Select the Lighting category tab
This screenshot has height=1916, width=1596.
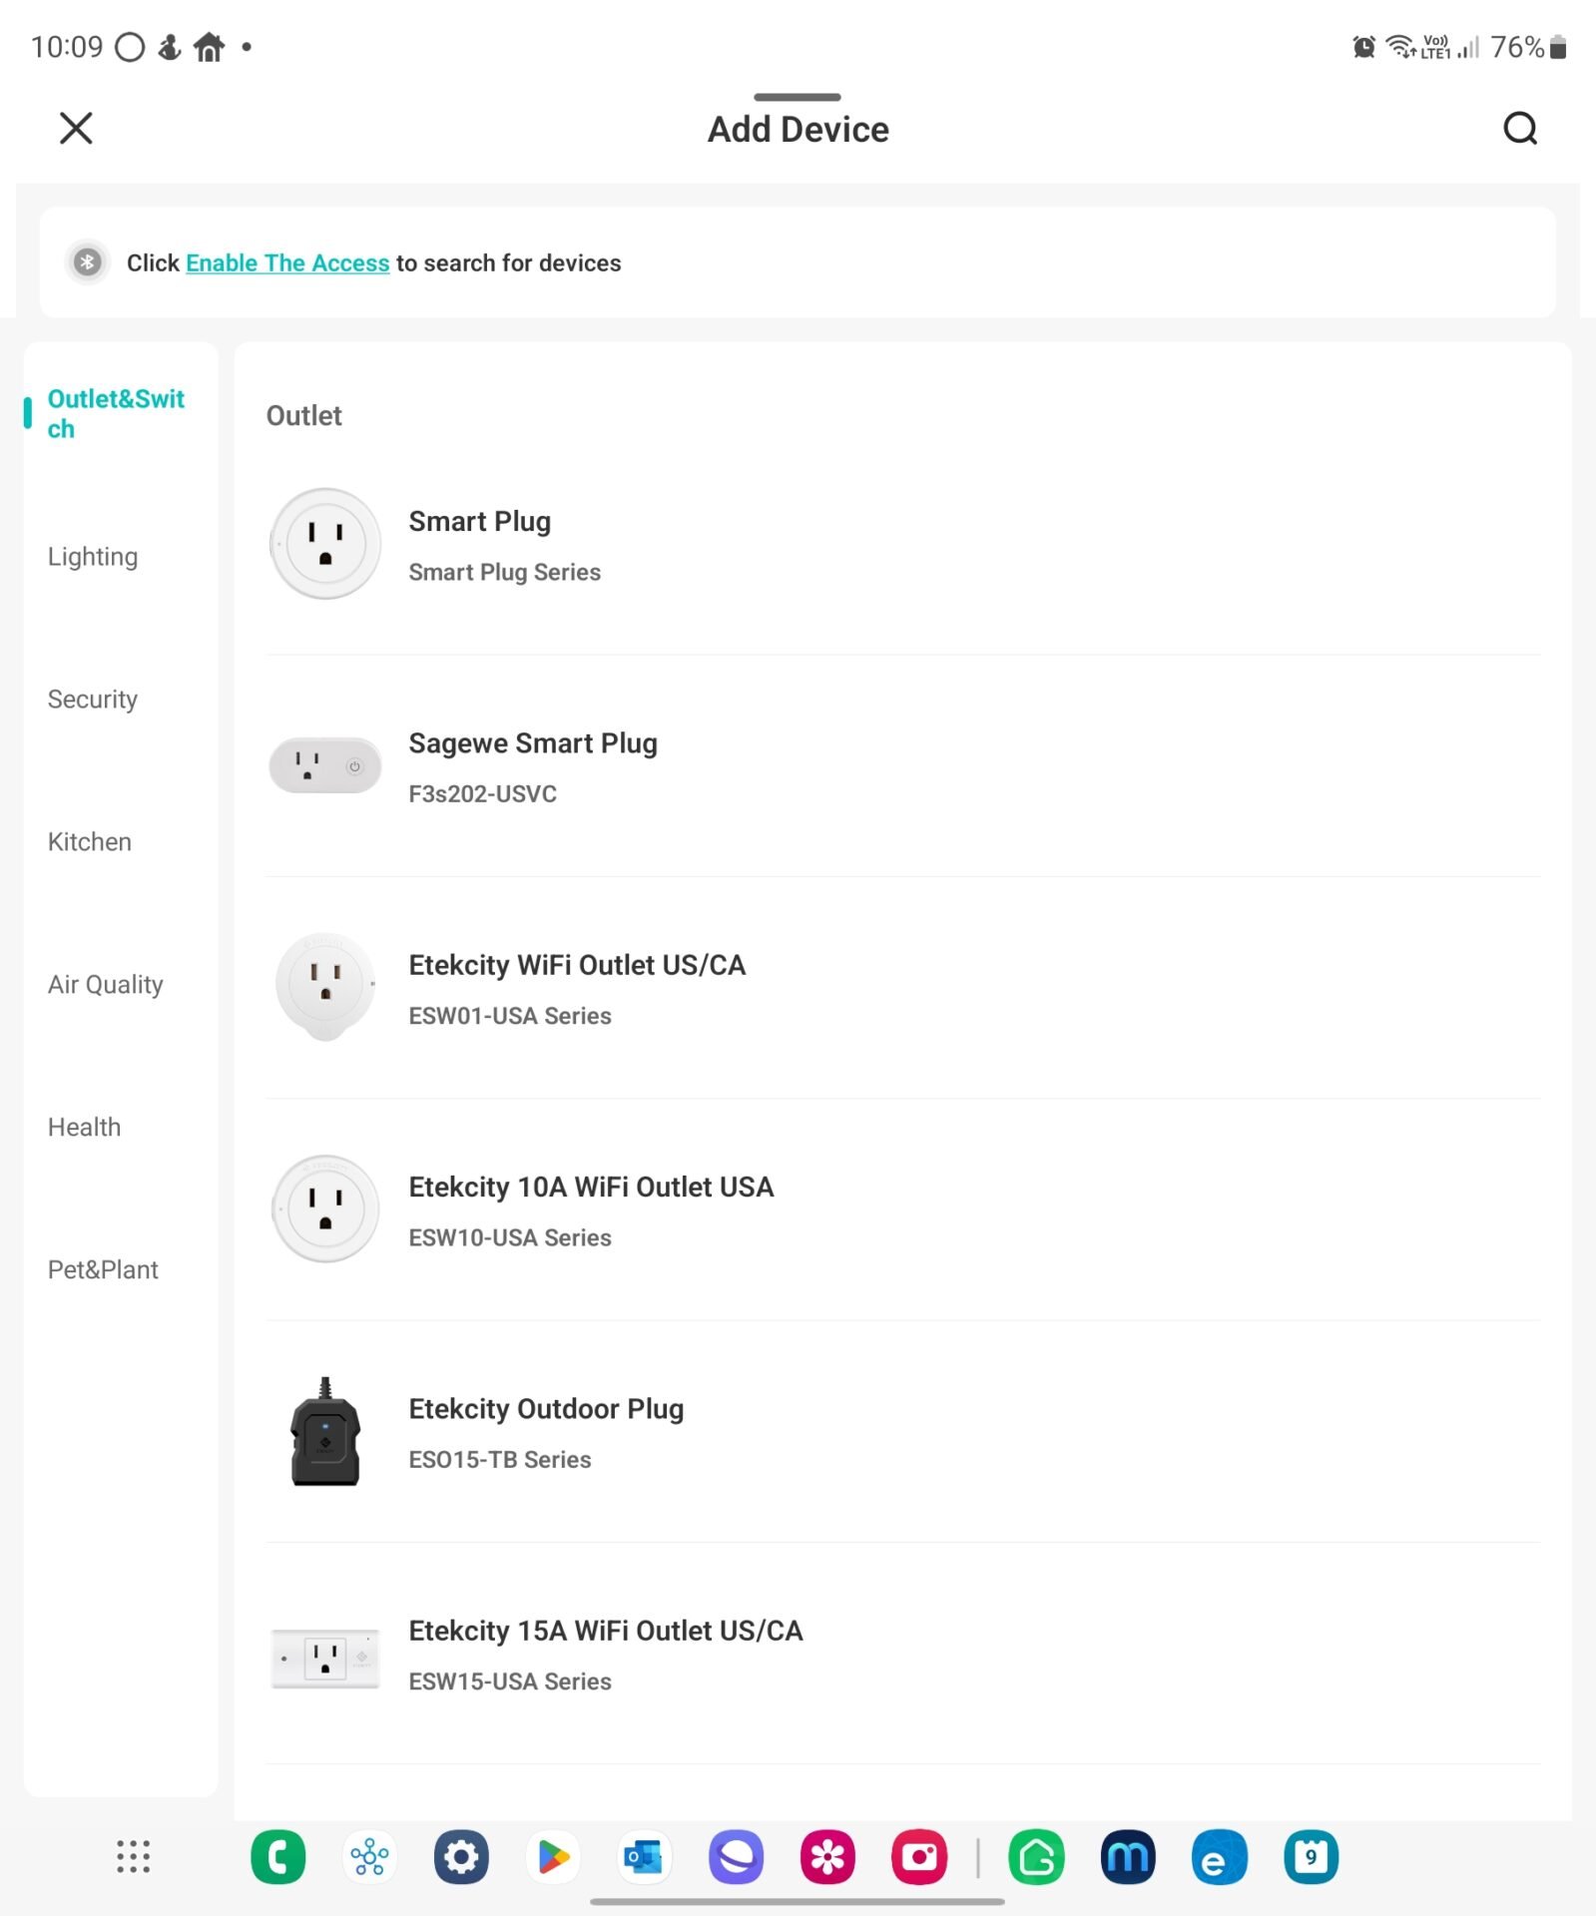tap(93, 557)
